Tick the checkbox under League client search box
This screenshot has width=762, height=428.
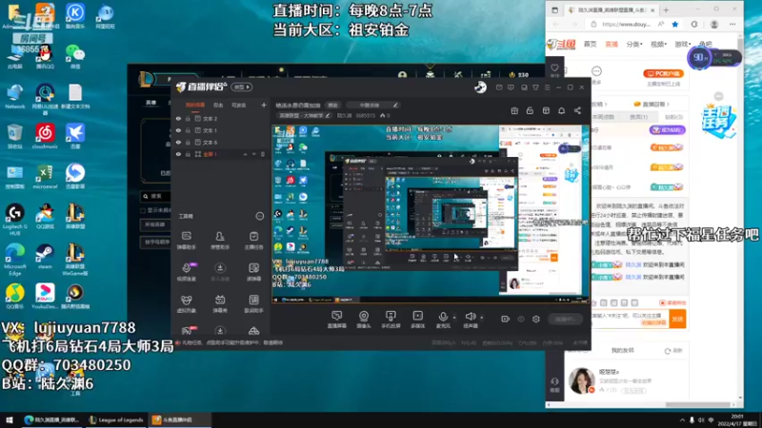click(143, 210)
